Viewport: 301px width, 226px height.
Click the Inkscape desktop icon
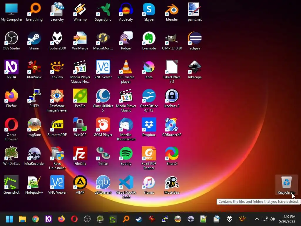[x=195, y=69]
